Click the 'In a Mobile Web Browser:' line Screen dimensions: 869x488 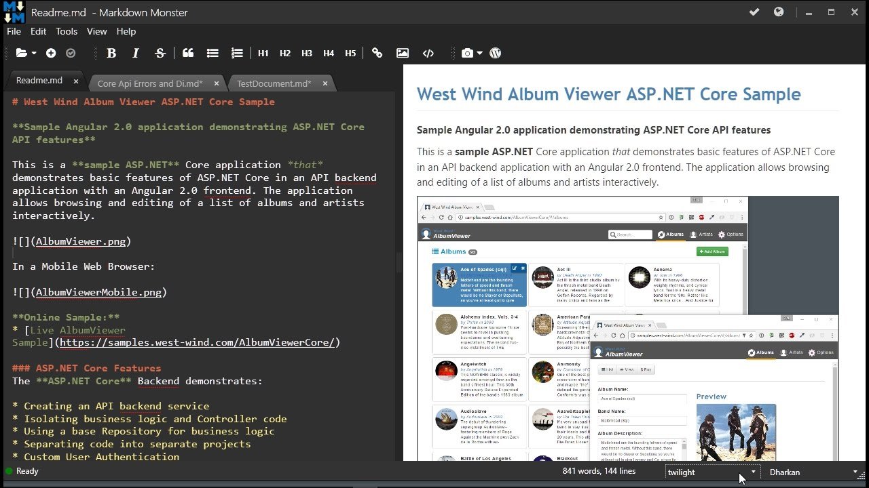(84, 266)
